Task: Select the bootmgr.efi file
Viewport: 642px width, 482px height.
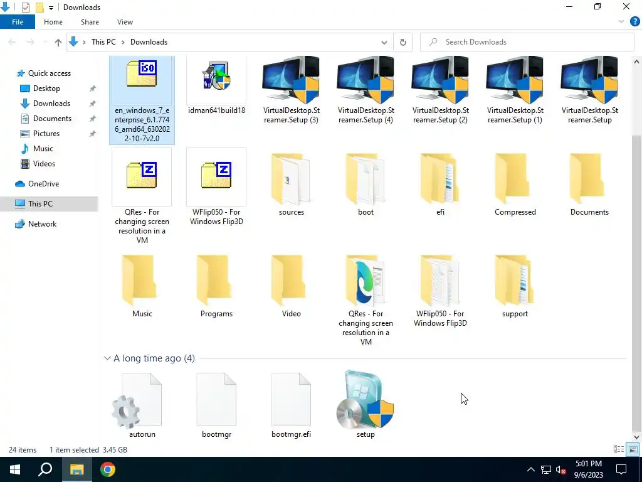Action: (x=291, y=405)
